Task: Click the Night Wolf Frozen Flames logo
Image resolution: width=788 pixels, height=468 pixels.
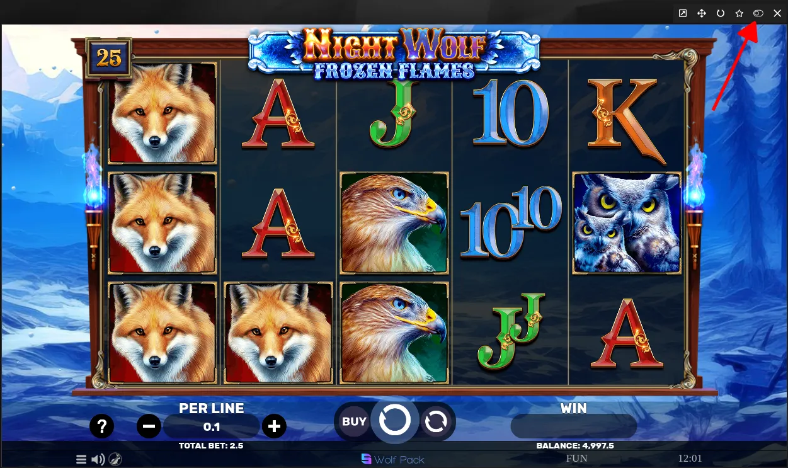Action: click(394, 54)
